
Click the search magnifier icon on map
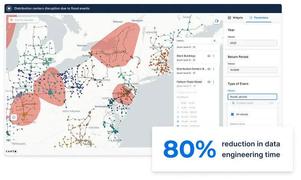pos(11,20)
